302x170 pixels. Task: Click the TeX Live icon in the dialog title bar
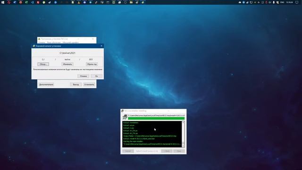(34, 46)
